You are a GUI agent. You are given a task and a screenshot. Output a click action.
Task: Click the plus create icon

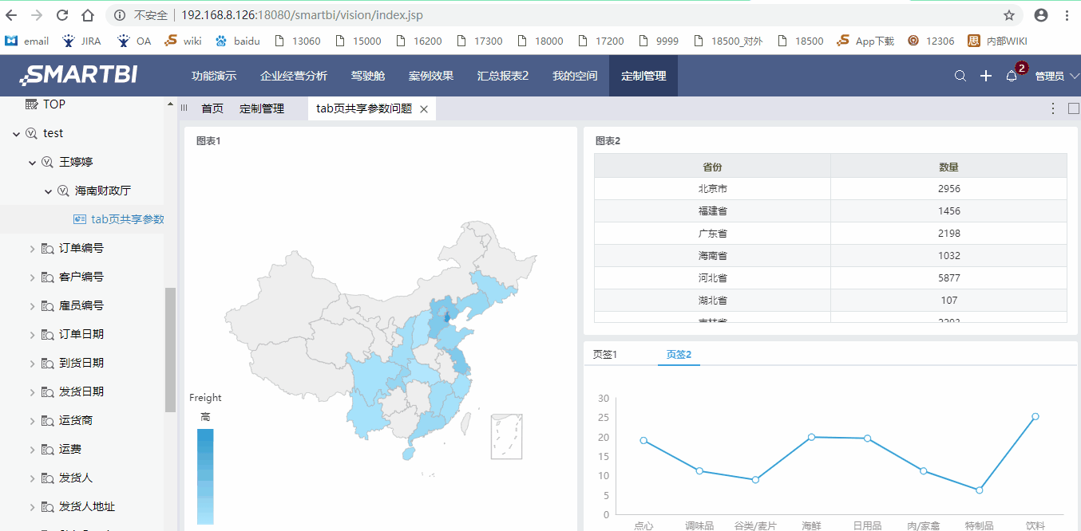tap(986, 76)
